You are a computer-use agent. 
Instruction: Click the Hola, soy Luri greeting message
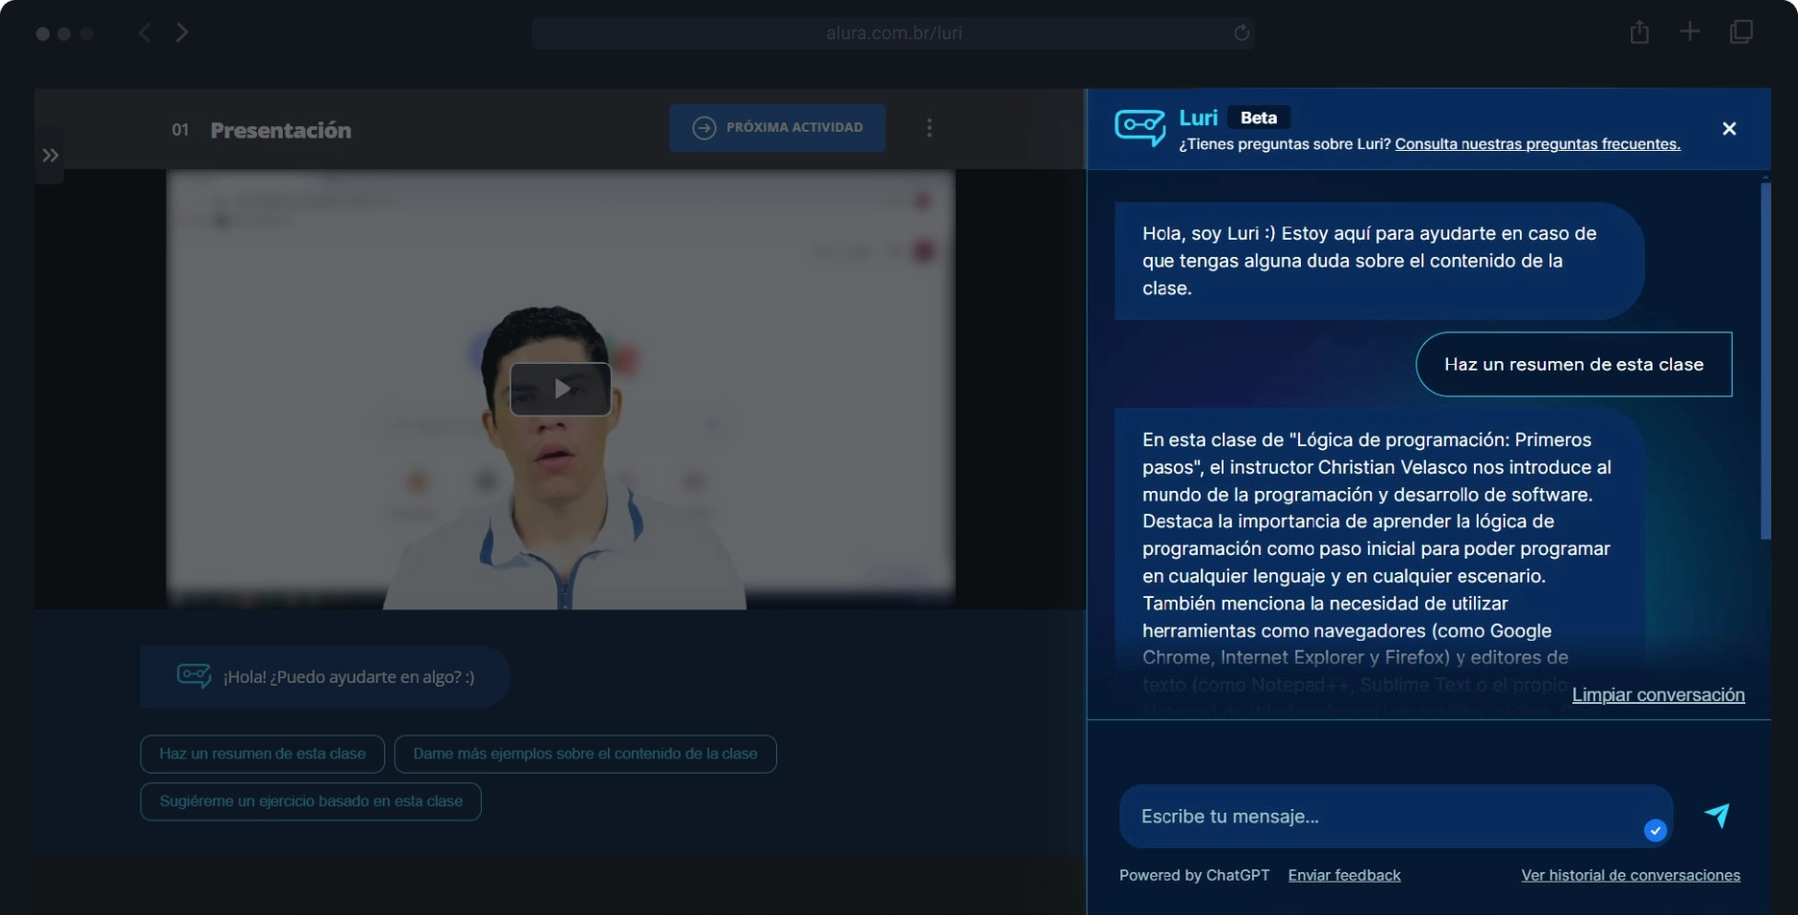point(1379,261)
